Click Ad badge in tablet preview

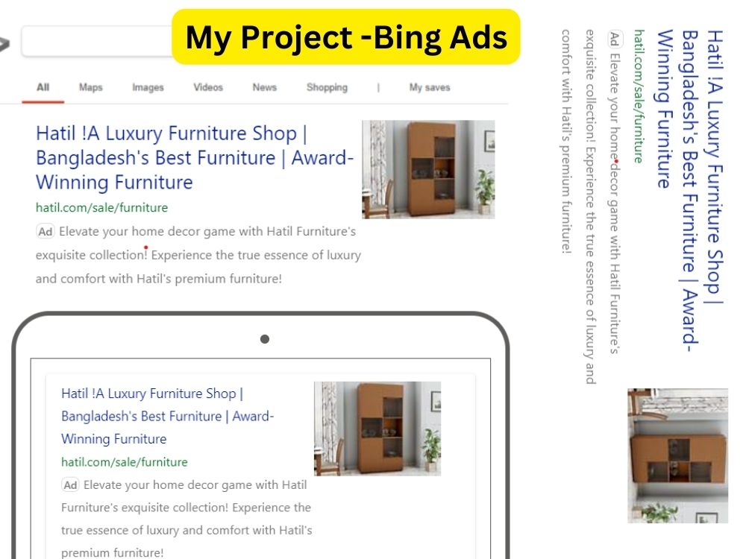[70, 485]
